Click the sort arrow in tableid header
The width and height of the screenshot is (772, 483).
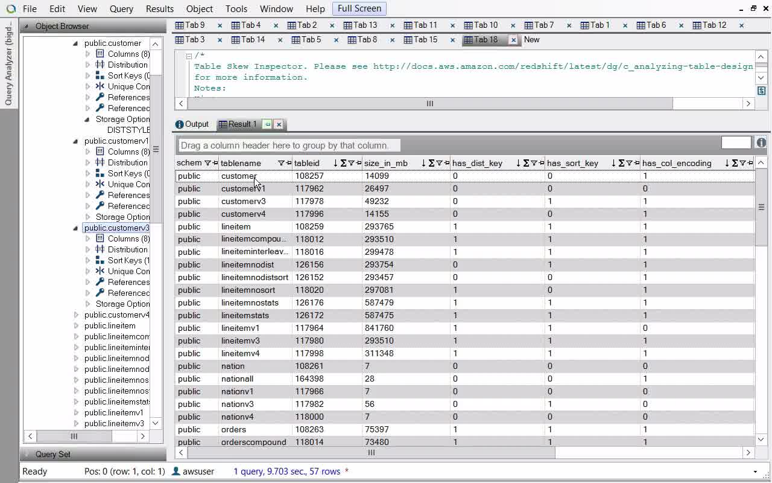335,163
